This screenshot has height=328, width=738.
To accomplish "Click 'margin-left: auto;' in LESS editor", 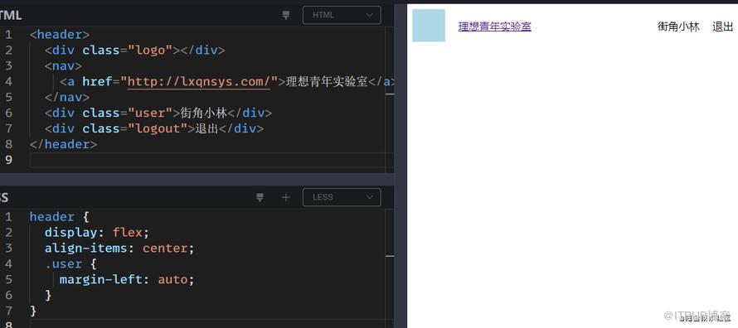I will pyautogui.click(x=127, y=280).
